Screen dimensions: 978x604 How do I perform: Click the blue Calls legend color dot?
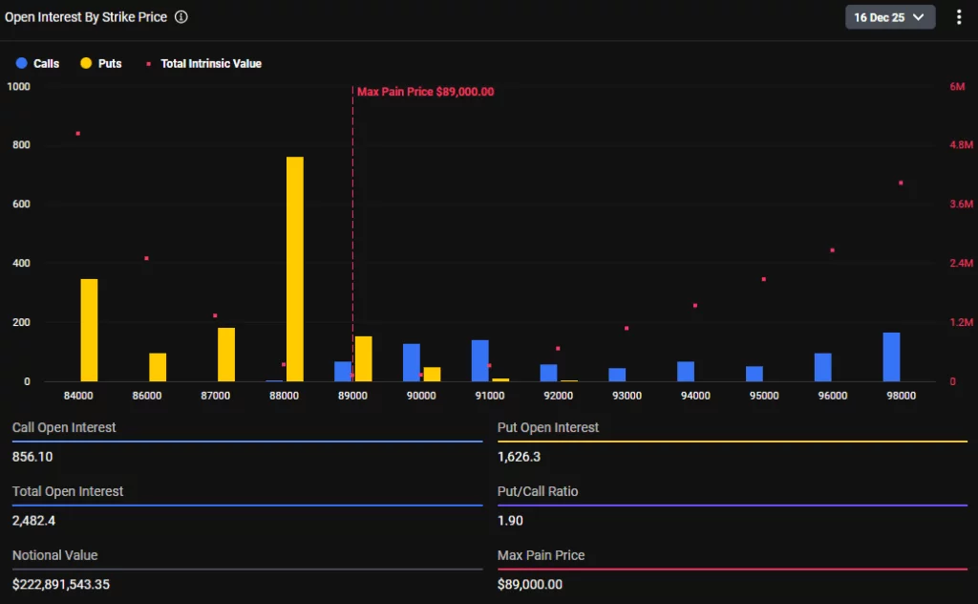click(x=21, y=64)
